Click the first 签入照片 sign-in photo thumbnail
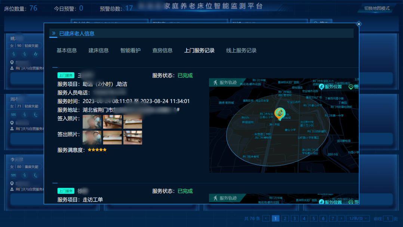 [x=92, y=122]
